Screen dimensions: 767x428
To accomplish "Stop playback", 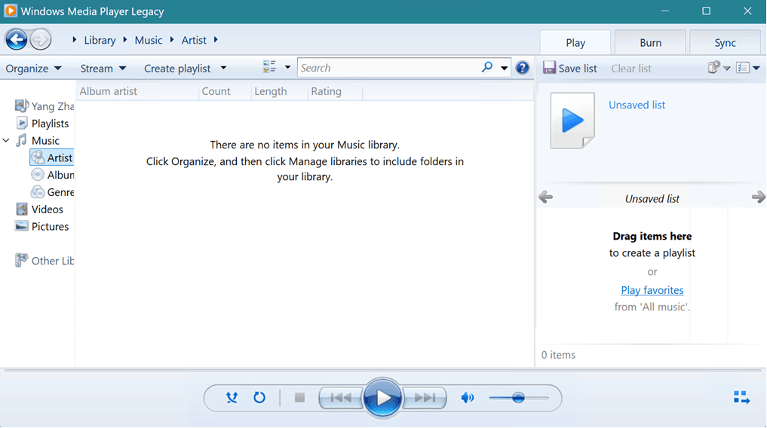I will [299, 398].
